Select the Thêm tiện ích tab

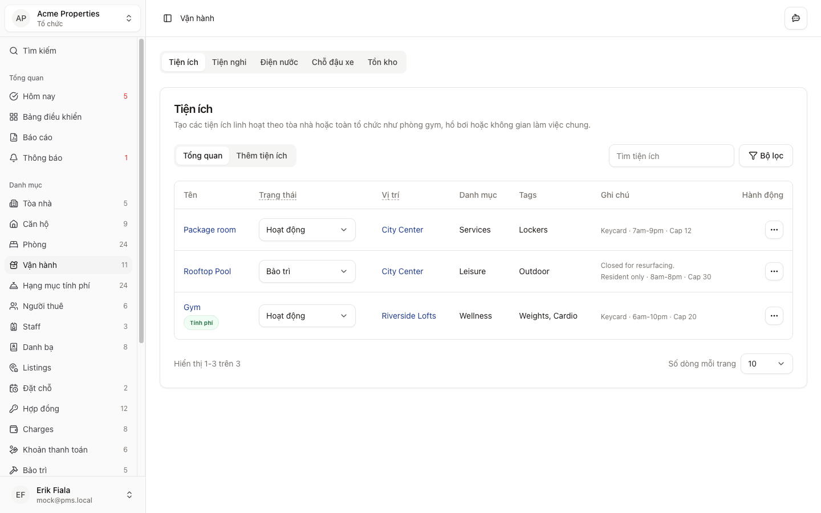(262, 156)
